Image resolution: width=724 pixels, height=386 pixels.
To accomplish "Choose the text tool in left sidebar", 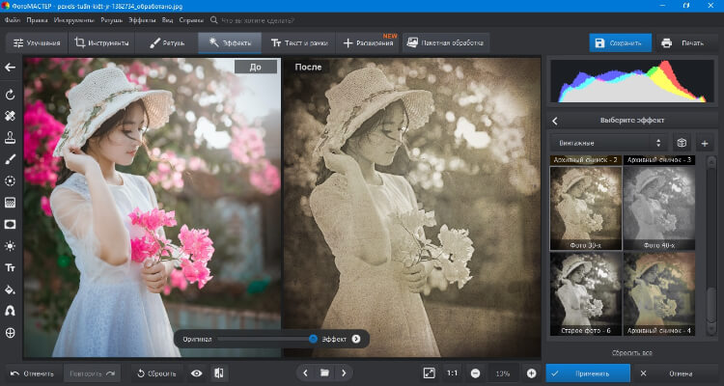I will 11,267.
